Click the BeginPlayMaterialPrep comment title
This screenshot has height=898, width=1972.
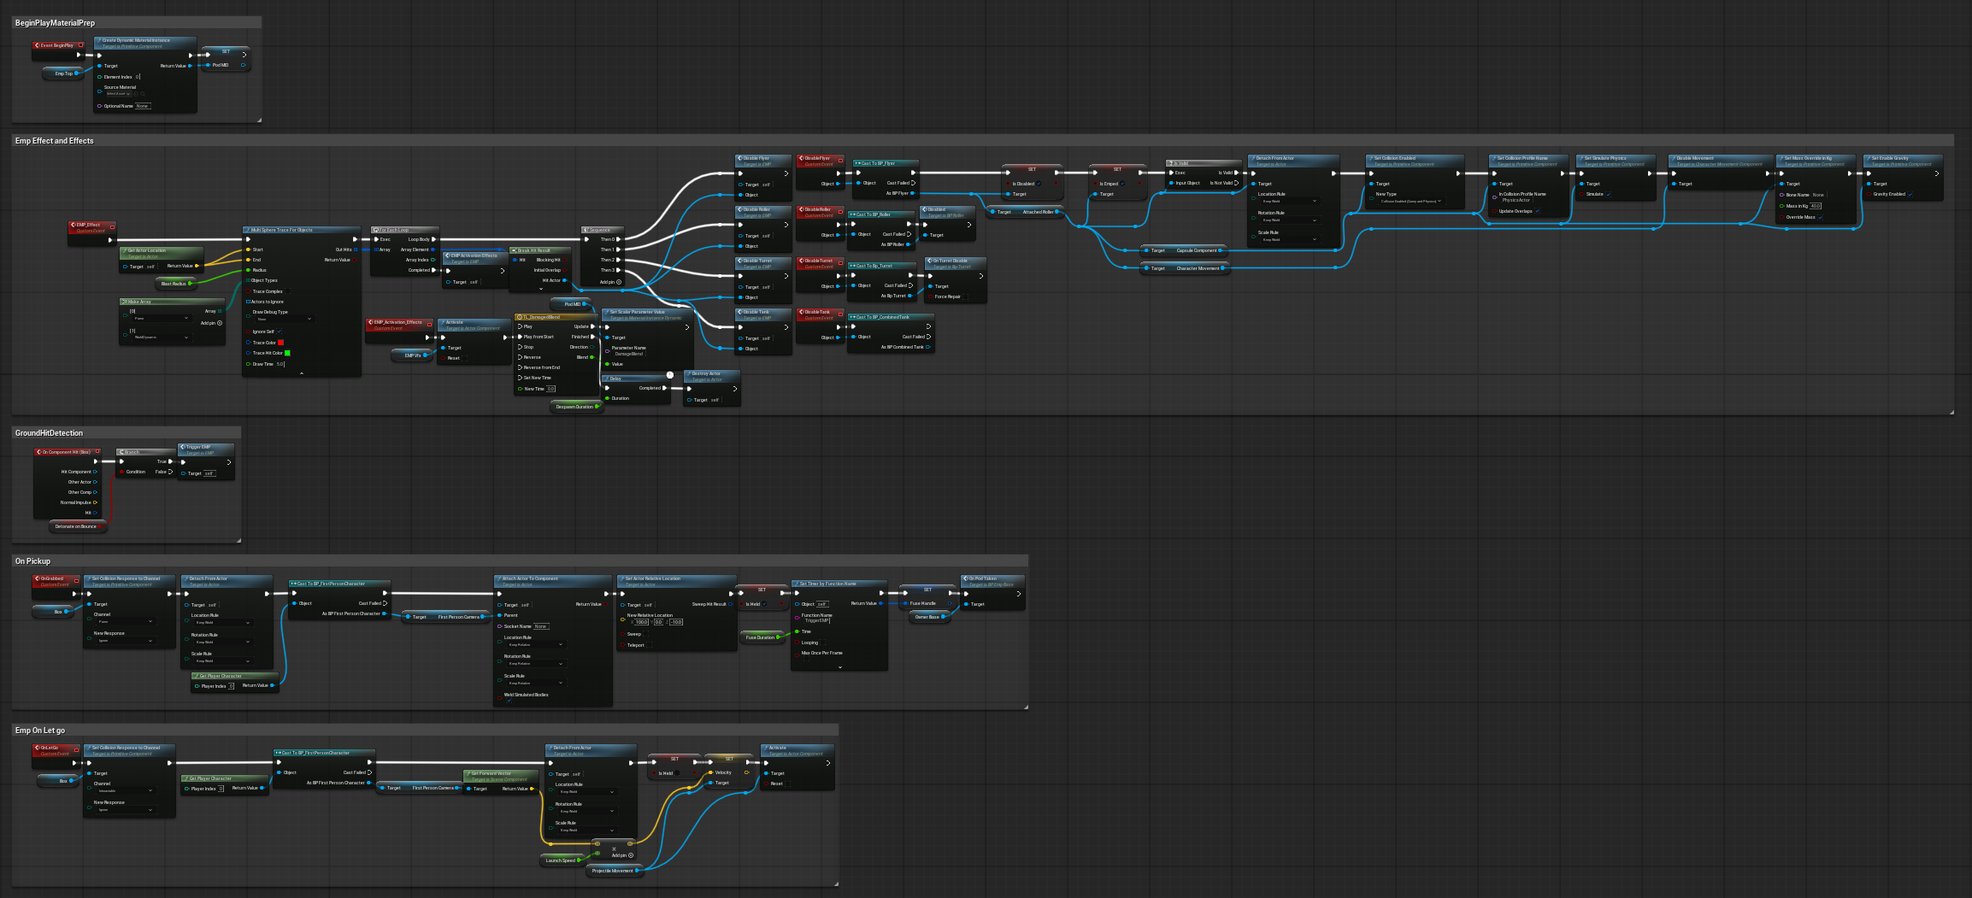(55, 23)
